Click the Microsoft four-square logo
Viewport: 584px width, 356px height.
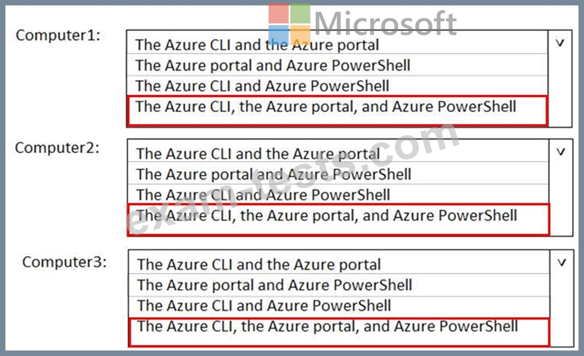pos(290,24)
